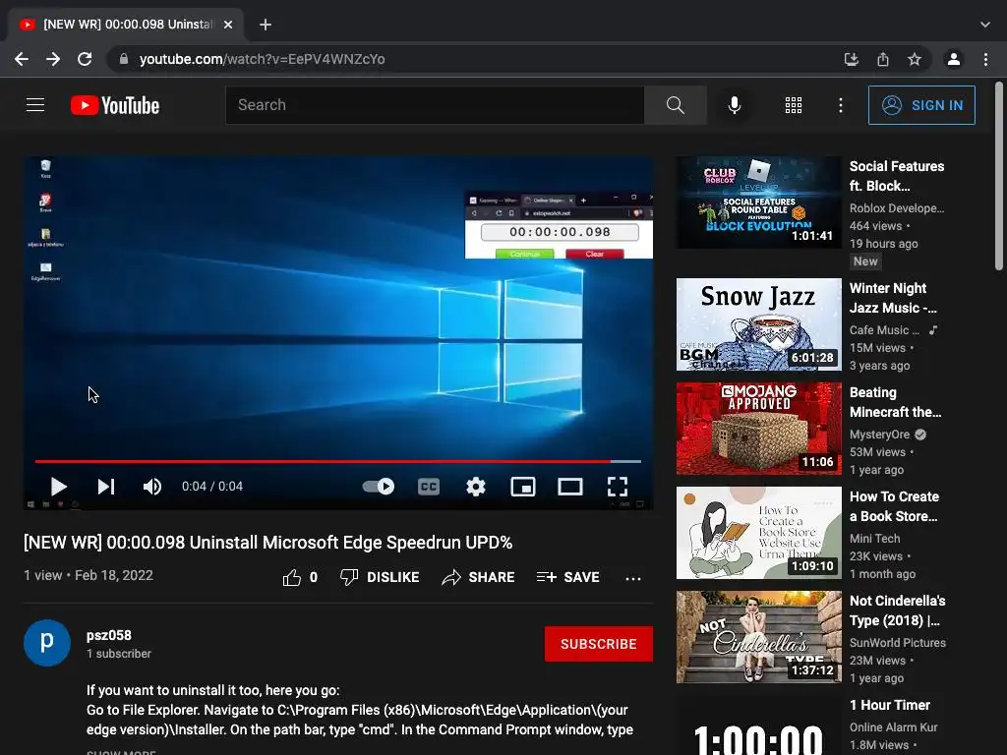Go forward in browser history
The height and width of the screenshot is (755, 1007).
[x=53, y=59]
